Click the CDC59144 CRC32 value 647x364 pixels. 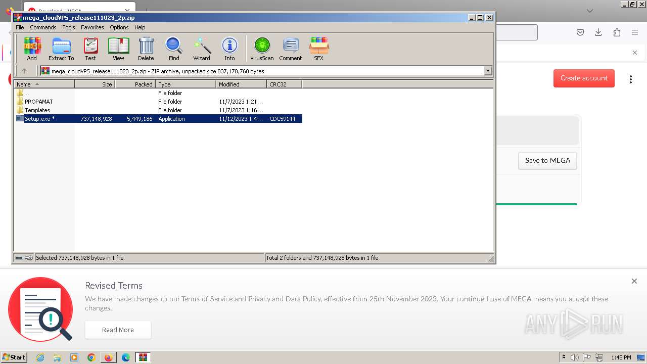pos(283,119)
